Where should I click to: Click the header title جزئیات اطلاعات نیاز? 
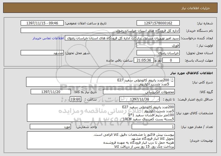(x=195, y=8)
